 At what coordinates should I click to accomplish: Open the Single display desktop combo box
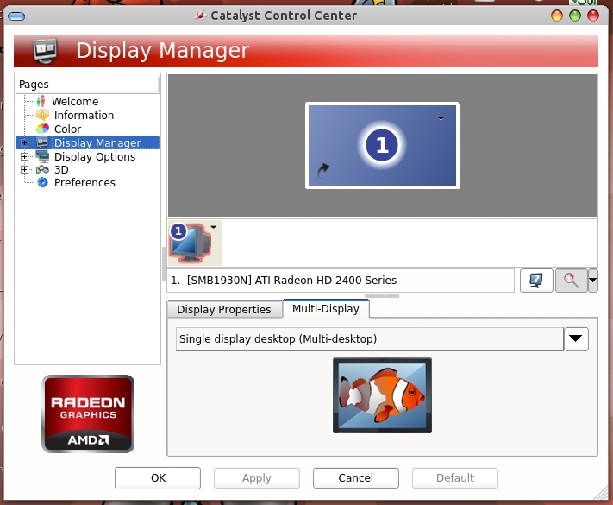(x=382, y=339)
